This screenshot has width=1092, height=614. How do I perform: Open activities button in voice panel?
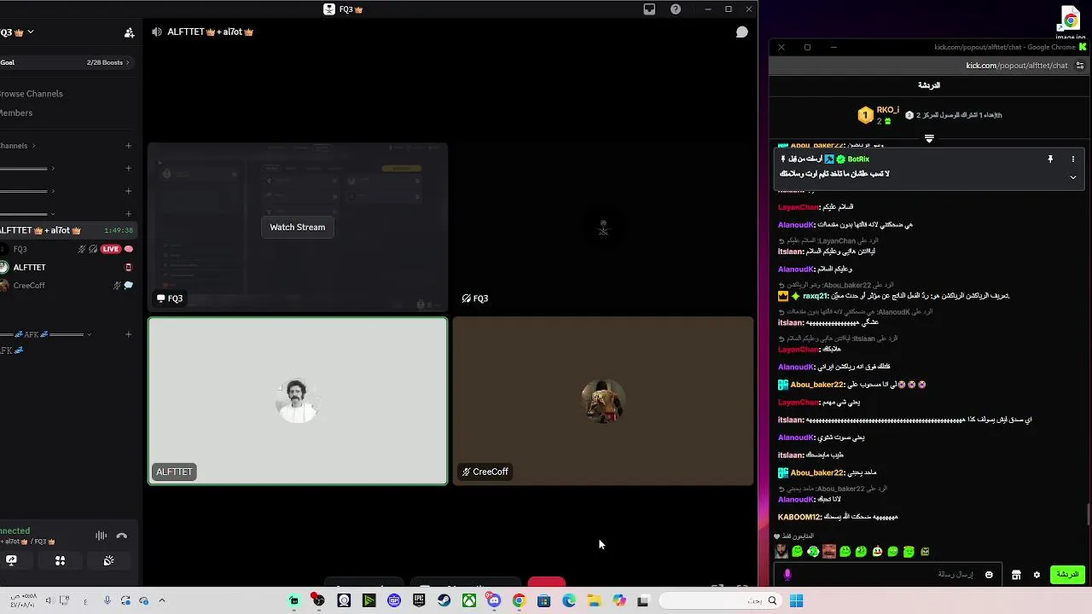tap(60, 560)
